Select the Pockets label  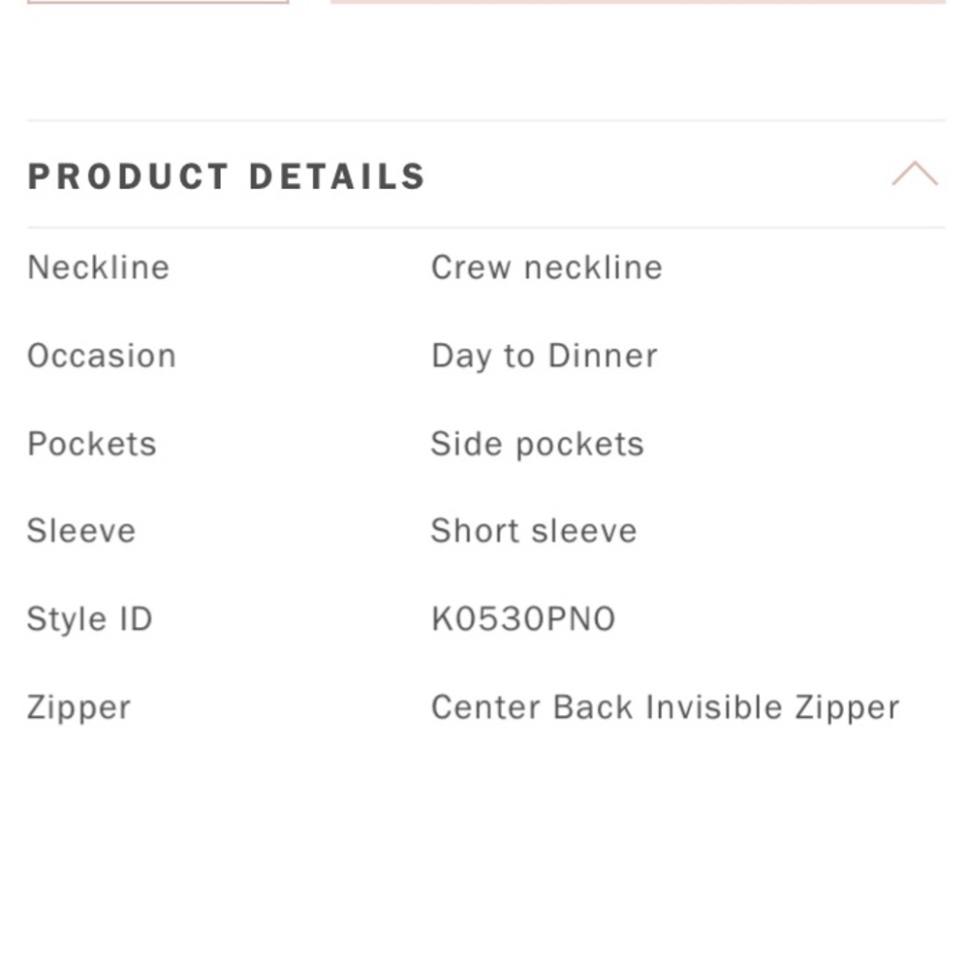(x=92, y=444)
